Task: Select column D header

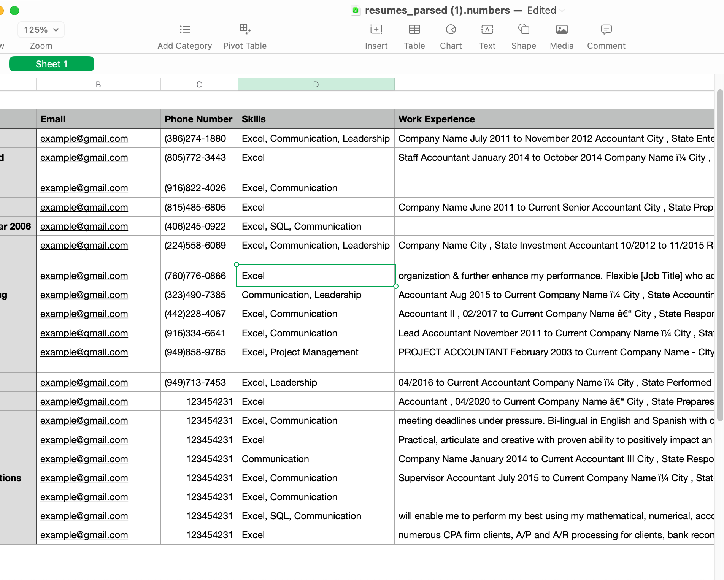Action: (x=316, y=84)
